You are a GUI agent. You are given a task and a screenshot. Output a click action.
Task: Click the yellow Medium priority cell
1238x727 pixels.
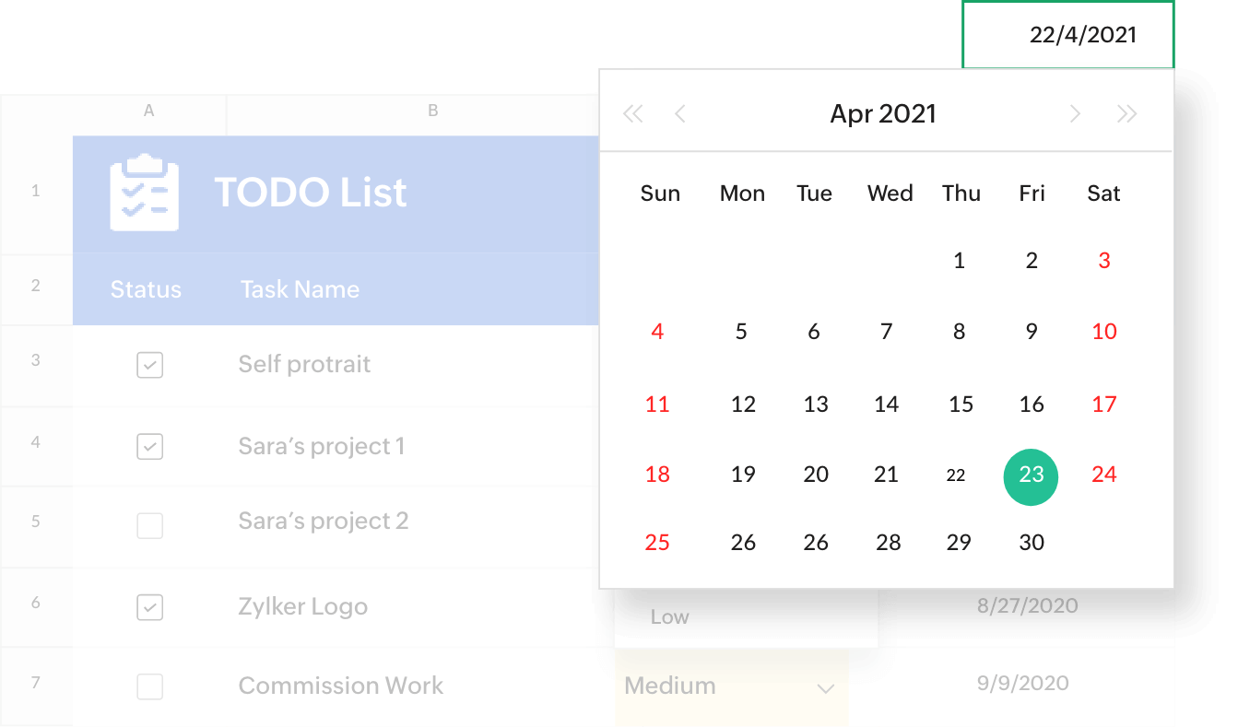tap(701, 686)
